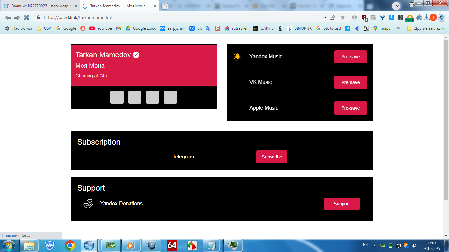This screenshot has height=252, width=449.
Task: Click the verified checkmark badge next to Tarkan Mamedov
Action: tap(136, 55)
